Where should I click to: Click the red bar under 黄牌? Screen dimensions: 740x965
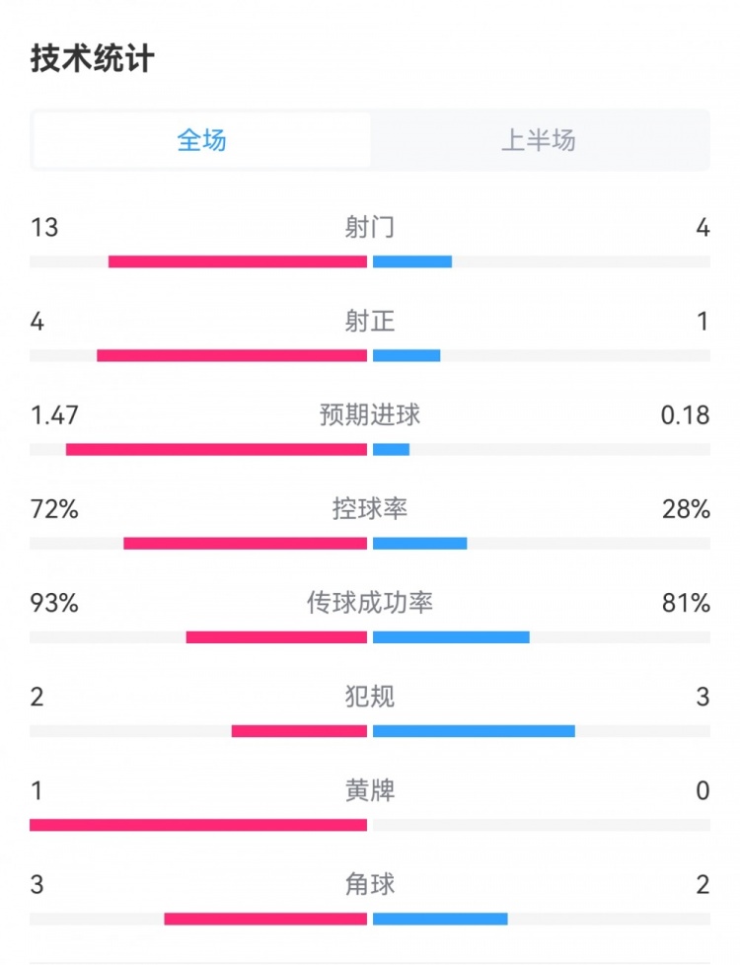[x=197, y=825]
